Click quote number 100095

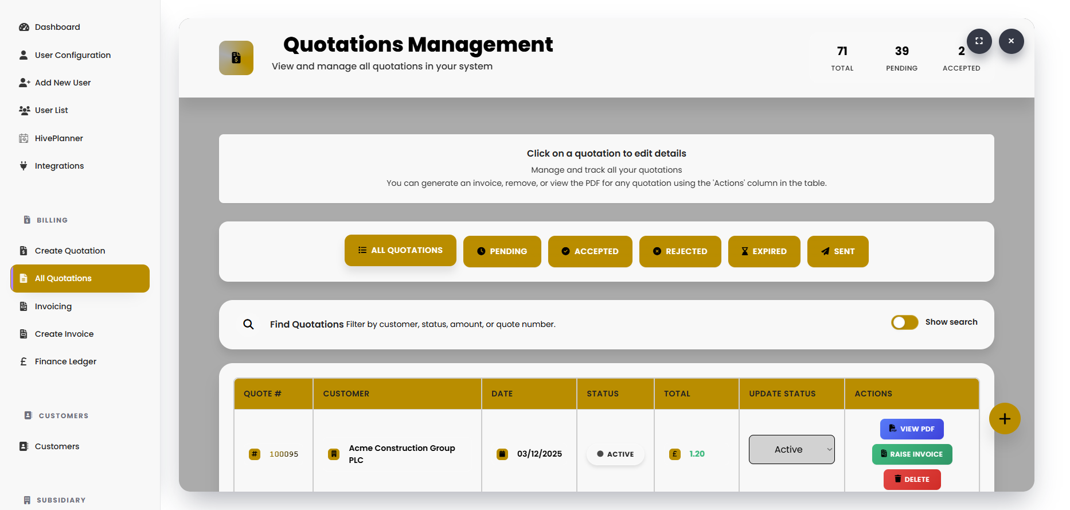click(284, 454)
